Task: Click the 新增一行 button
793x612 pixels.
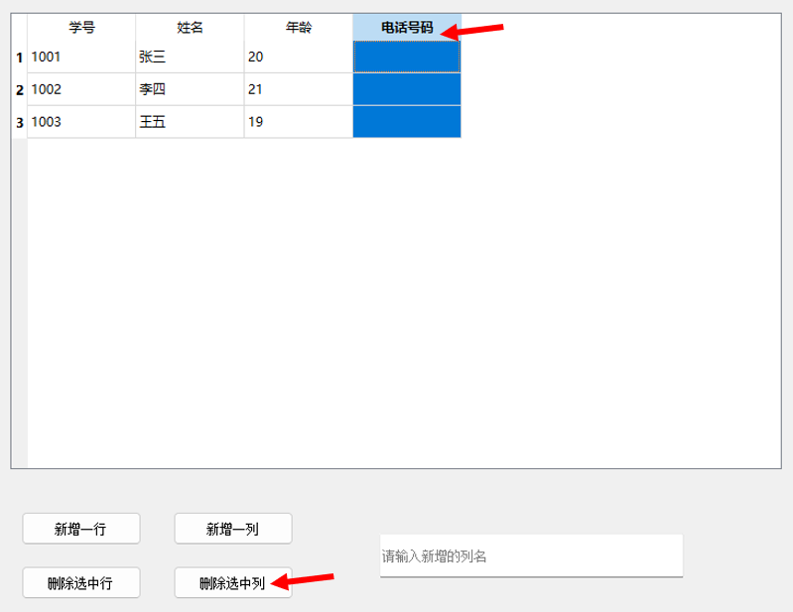Action: point(81,529)
